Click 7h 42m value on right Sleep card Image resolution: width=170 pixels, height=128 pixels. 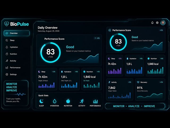[x=112, y=64]
